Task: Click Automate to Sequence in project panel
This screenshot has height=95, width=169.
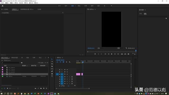Action: 35,88
